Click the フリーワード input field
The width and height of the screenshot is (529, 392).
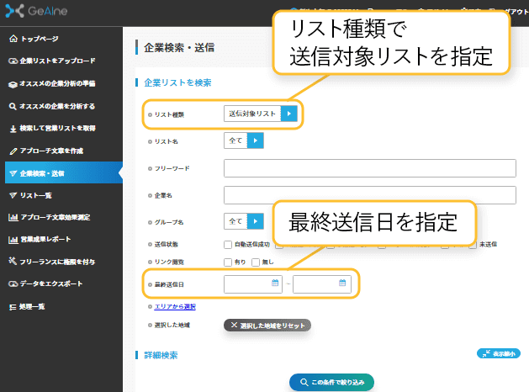coord(370,168)
